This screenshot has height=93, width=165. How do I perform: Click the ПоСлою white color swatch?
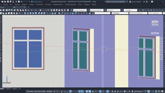click(x=113, y=13)
